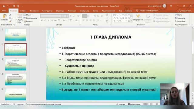Increase font size with the larger A icon
This screenshot has height=109, width=194.
71,16
